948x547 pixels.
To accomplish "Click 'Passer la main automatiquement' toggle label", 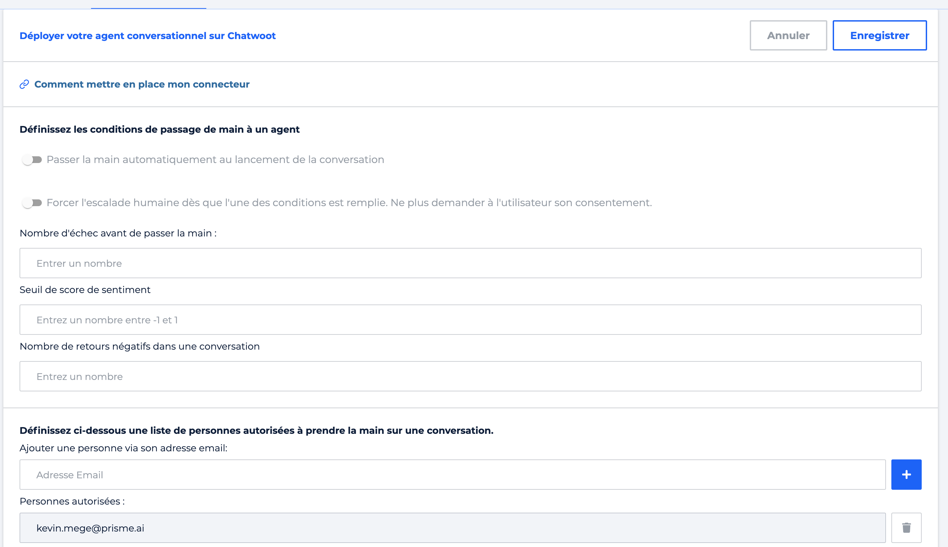I will tap(215, 160).
